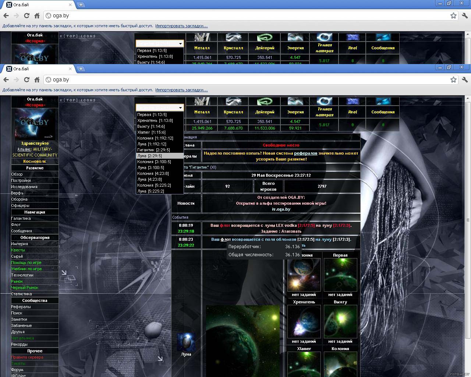Open the Выжгу planet thumbnail
The image size is (471, 377).
[340, 321]
